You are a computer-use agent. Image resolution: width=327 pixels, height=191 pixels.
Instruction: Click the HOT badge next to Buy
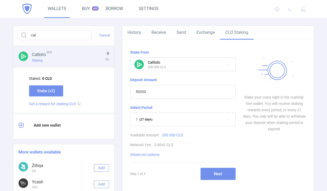(x=95, y=8)
